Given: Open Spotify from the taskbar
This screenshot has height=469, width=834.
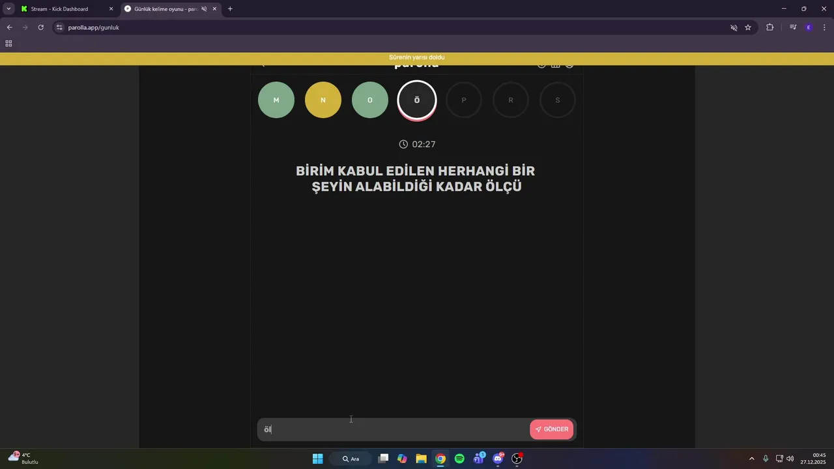Looking at the screenshot, I should tap(459, 459).
